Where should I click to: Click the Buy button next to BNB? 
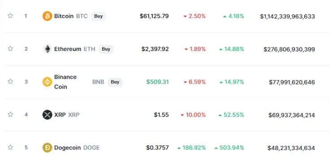click(115, 82)
